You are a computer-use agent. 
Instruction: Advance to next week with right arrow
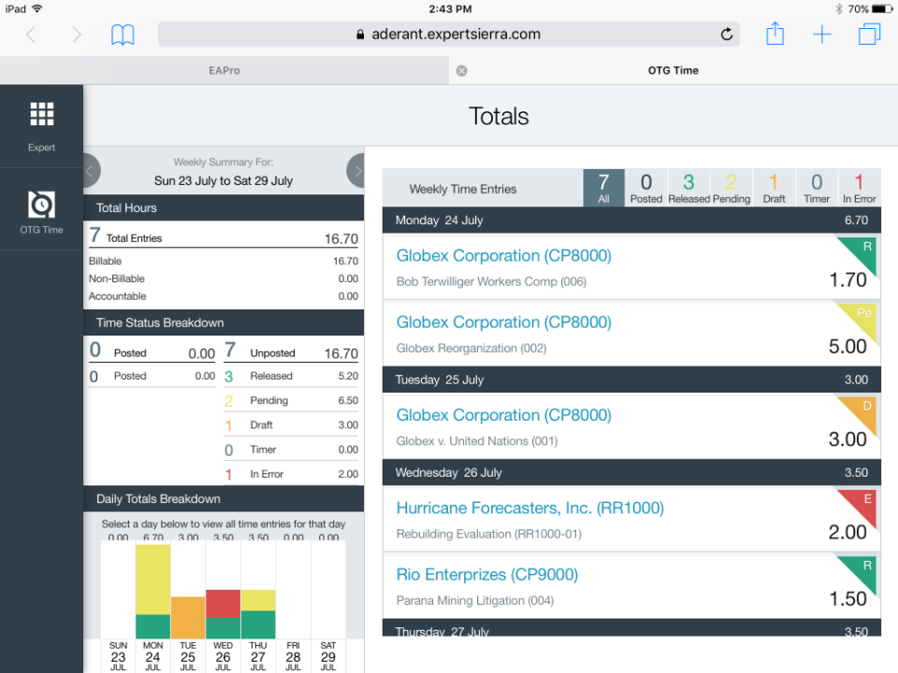pos(357,170)
